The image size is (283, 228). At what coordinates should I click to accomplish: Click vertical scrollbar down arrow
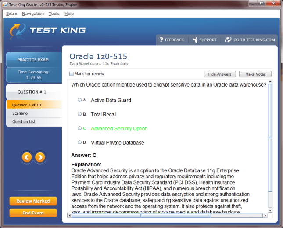[270, 210]
